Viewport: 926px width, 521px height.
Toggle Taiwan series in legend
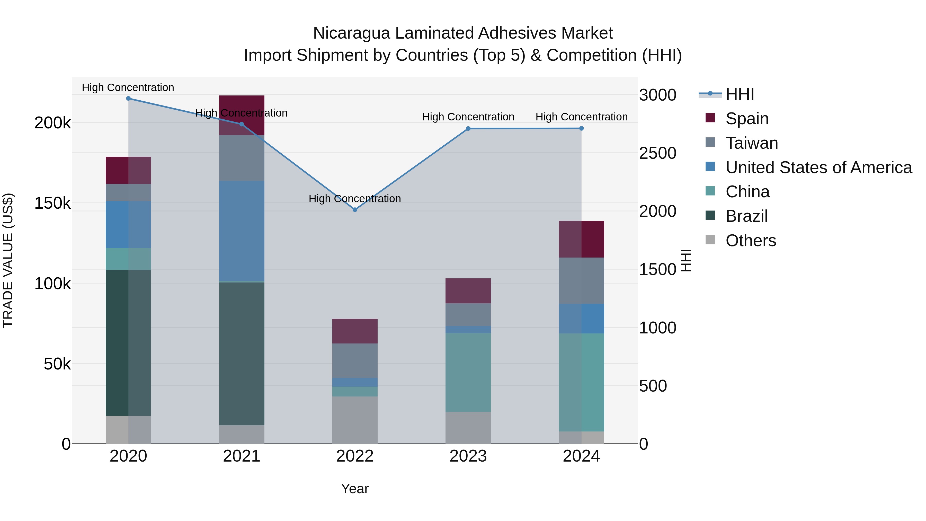click(742, 143)
